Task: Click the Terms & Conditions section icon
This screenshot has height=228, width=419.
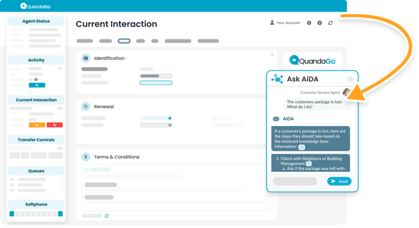Action: pos(86,157)
